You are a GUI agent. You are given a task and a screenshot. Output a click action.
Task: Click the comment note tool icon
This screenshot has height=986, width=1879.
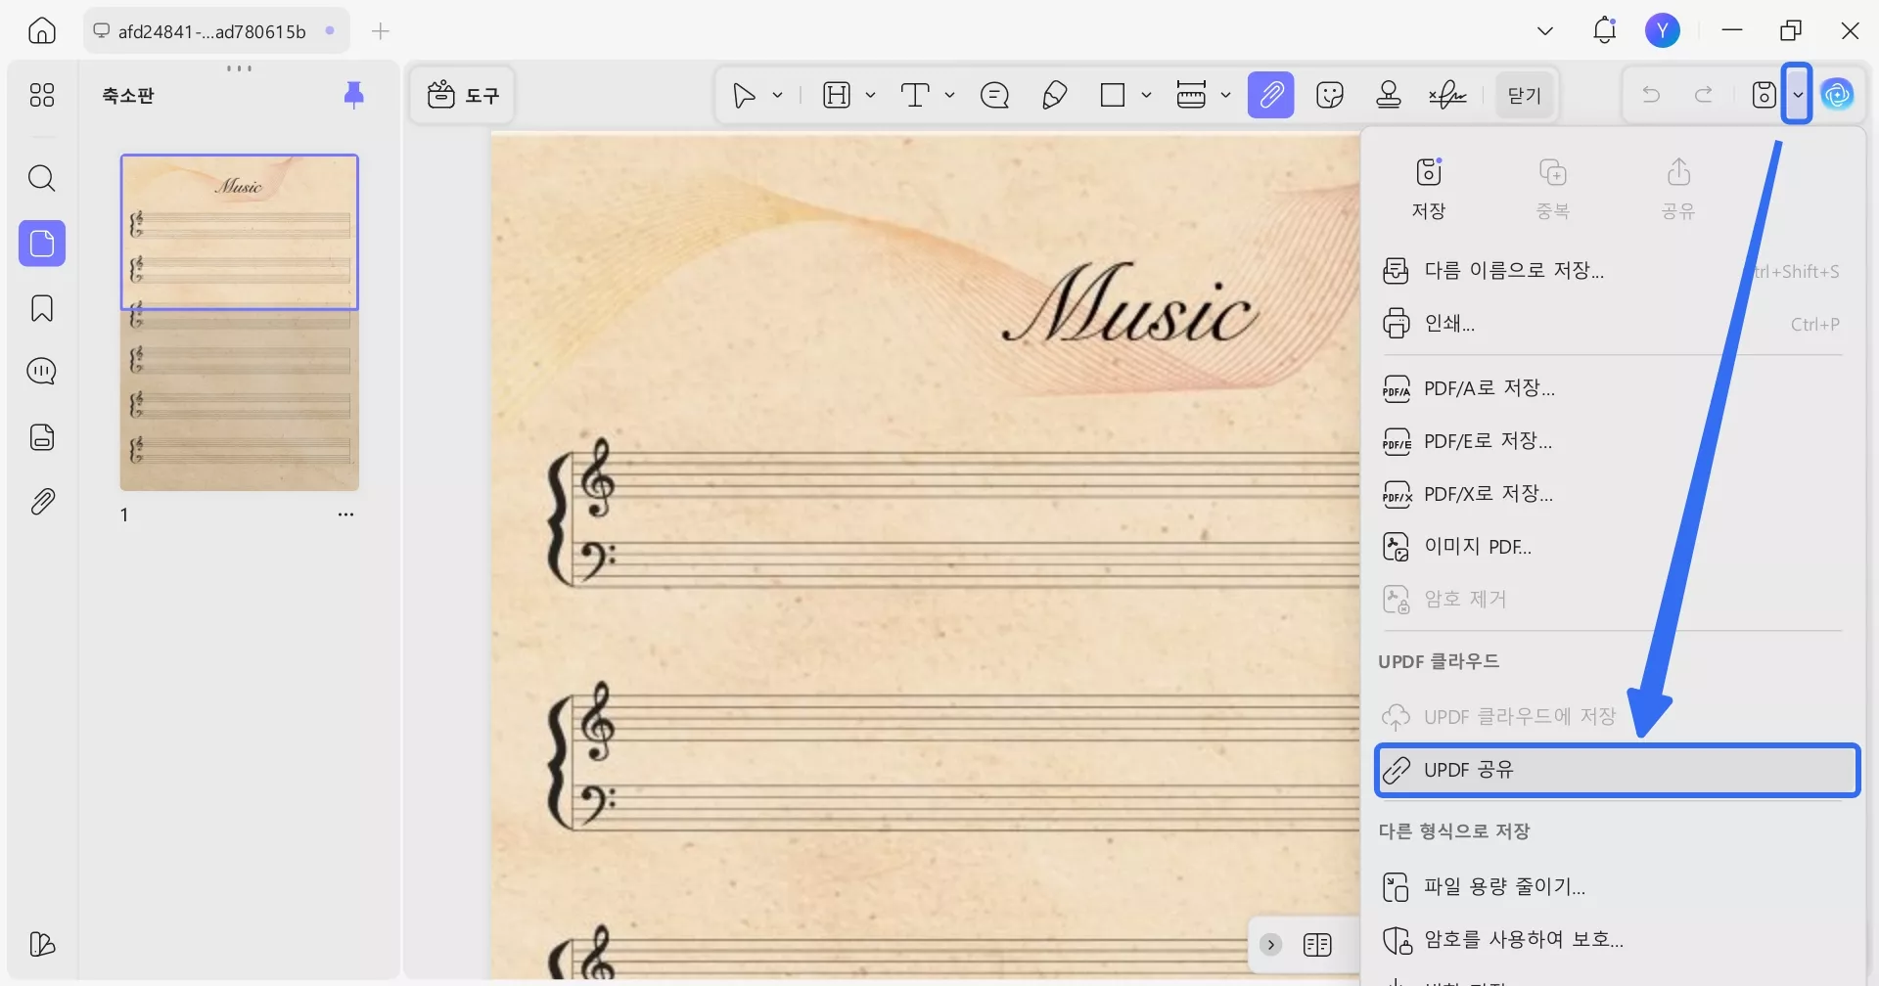pyautogui.click(x=994, y=95)
